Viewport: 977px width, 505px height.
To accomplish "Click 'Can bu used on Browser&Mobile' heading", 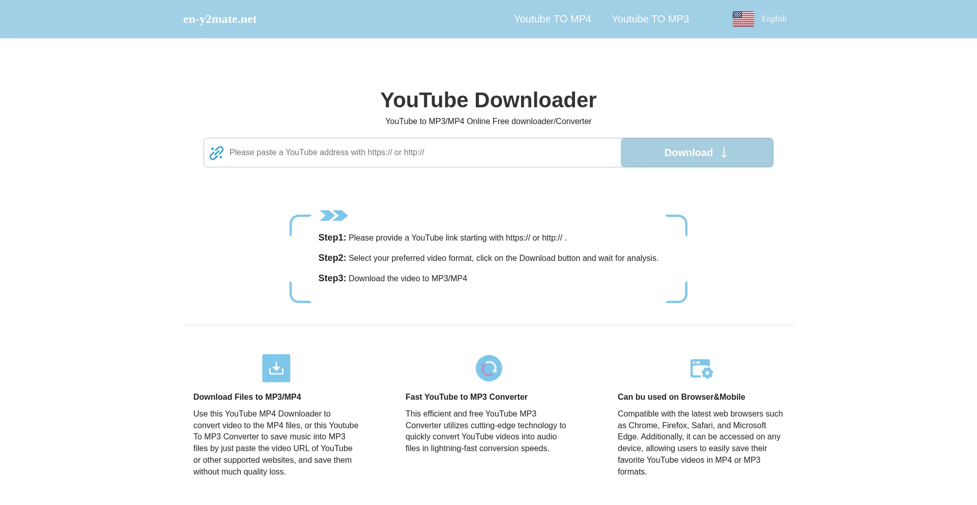I will tap(681, 397).
